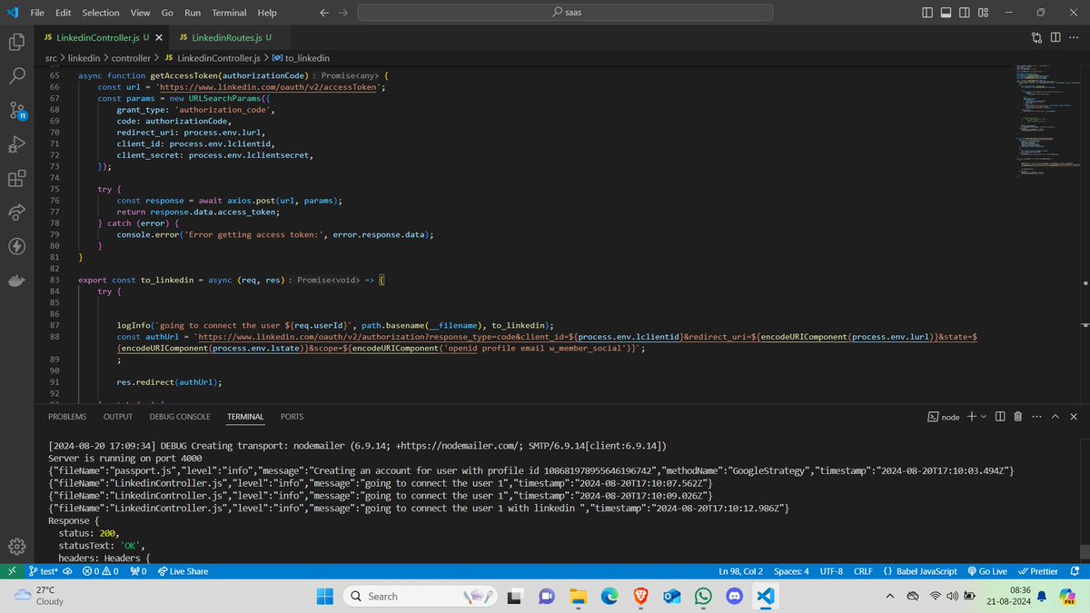
Task: Open Source Control view with 11 badge
Action: pyautogui.click(x=16, y=111)
